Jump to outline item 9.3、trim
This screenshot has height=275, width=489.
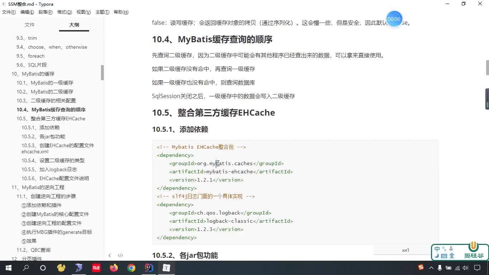(x=26, y=38)
